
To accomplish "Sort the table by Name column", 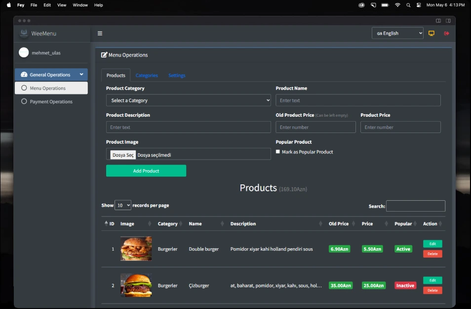I will point(206,223).
